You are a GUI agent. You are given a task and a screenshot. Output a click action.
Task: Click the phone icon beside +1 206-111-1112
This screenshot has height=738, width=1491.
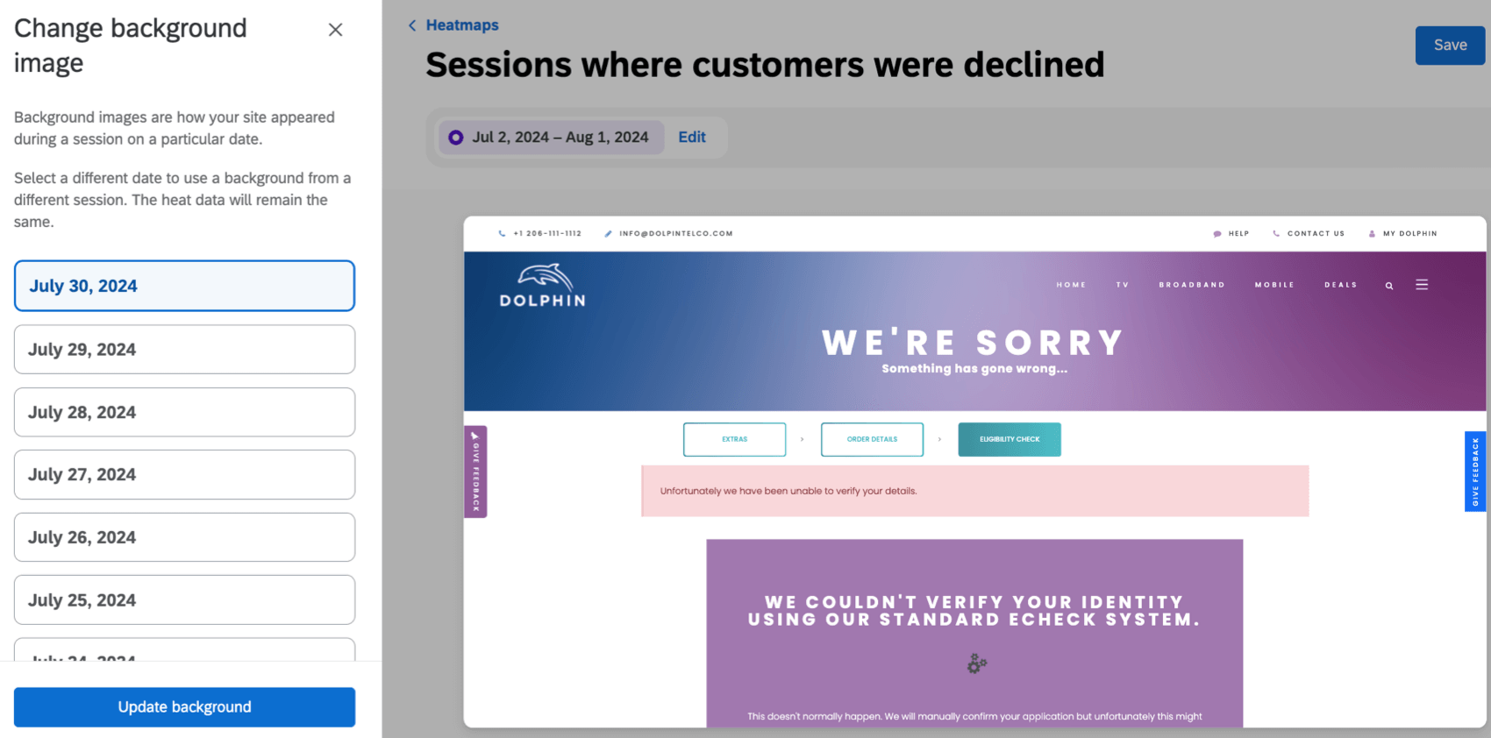coord(502,234)
